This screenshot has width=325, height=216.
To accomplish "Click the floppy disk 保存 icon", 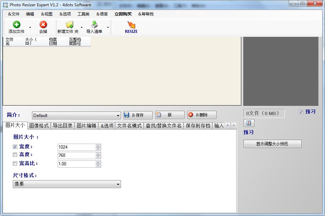I will (127, 115).
